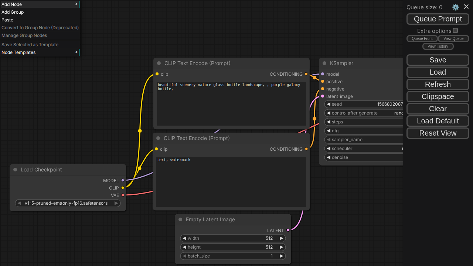Enable the Extra options checkbox

[455, 31]
